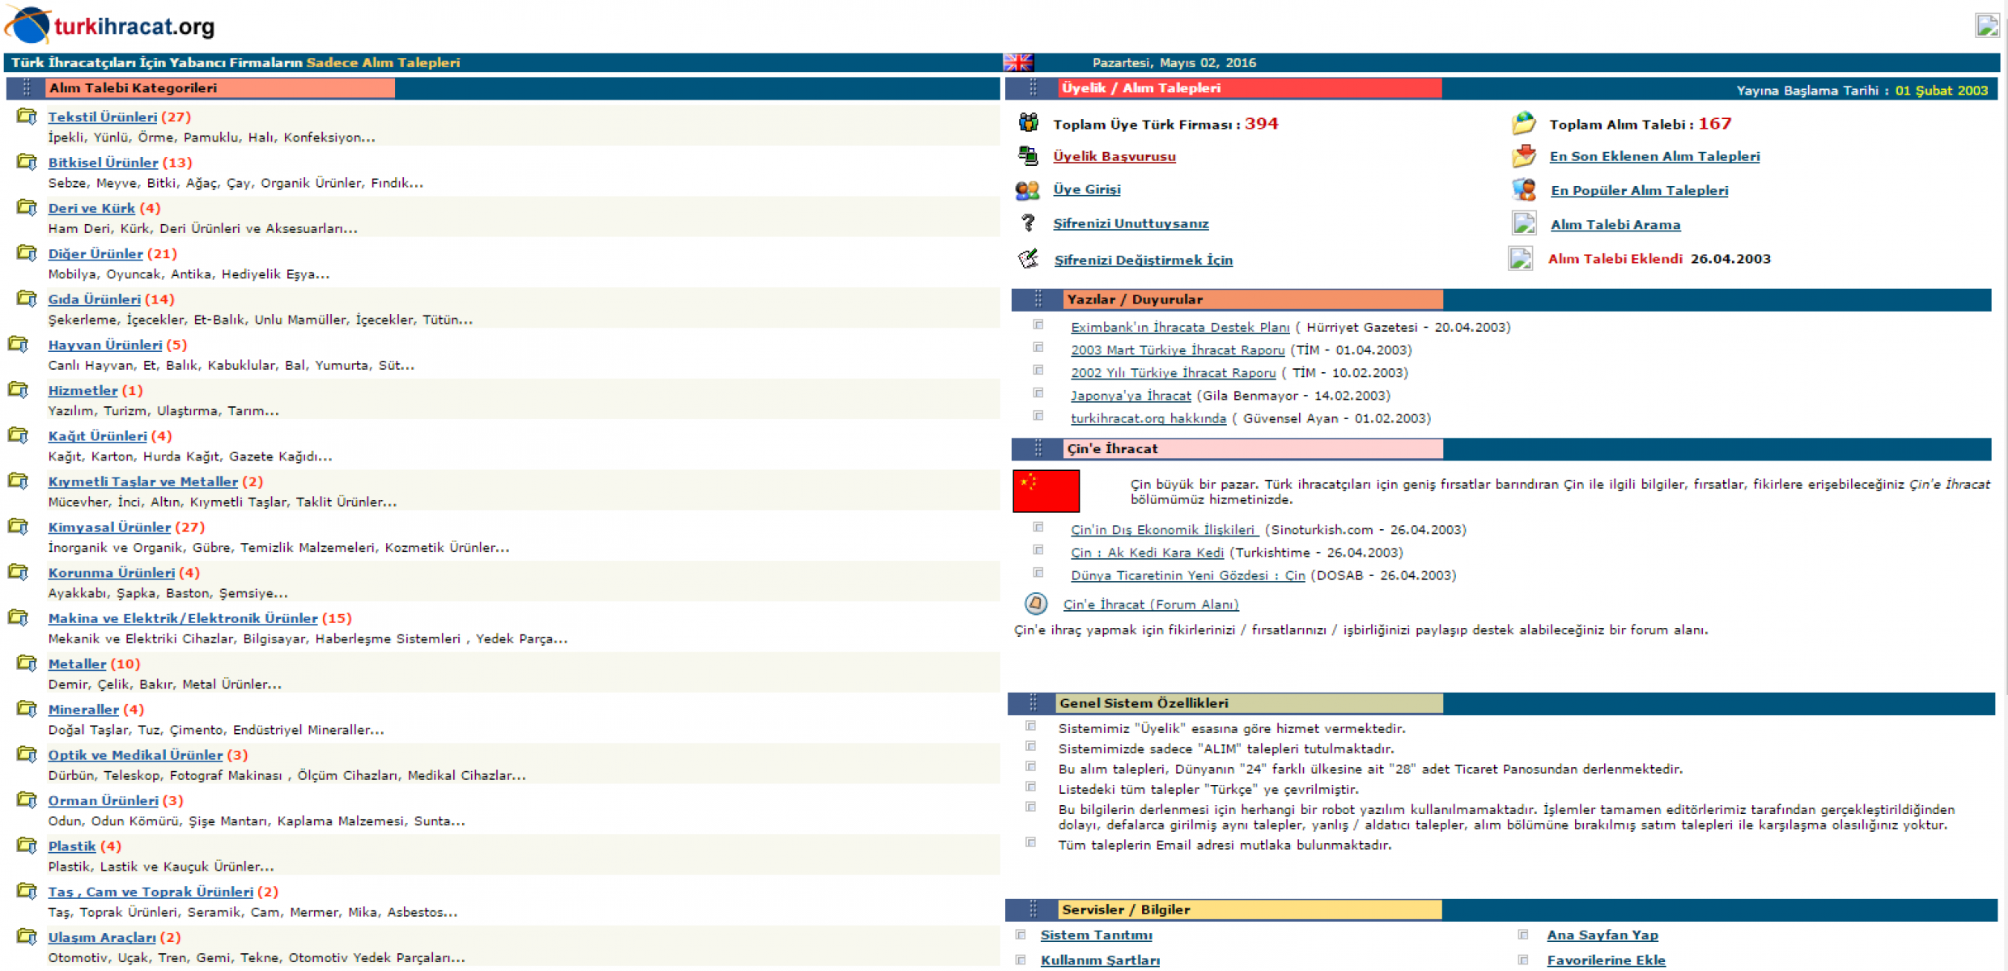Click the En Popüler Alım Talepleri icon
The width and height of the screenshot is (2008, 971).
tap(1523, 190)
